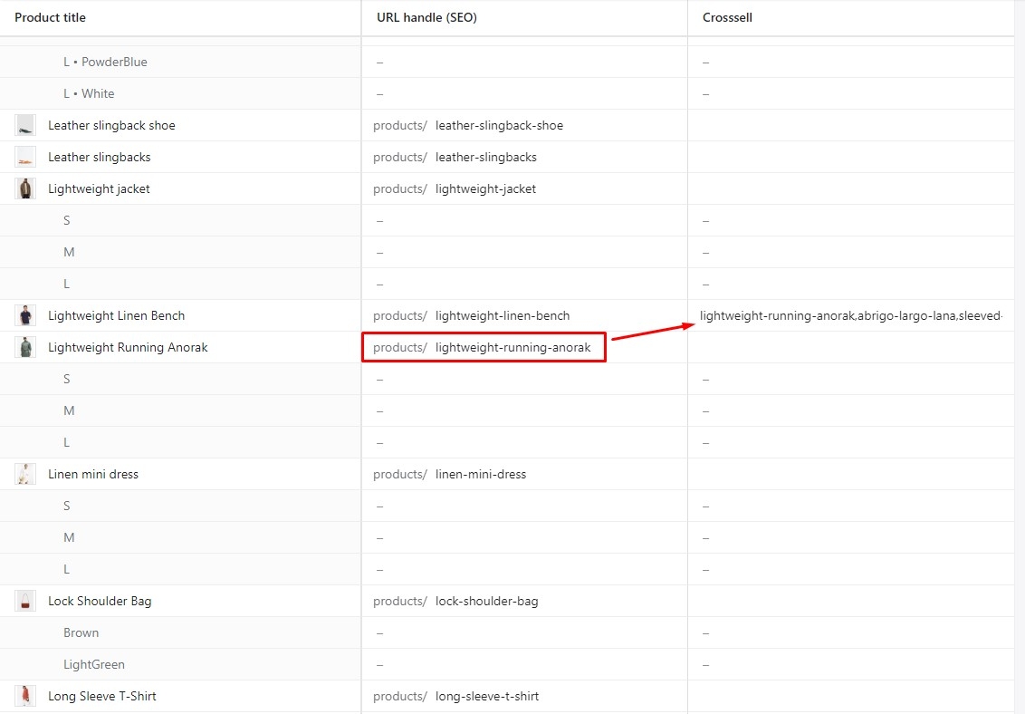This screenshot has width=1025, height=714.
Task: Edit the lightweight-running-anorak URL handle cell
Action: [x=512, y=348]
